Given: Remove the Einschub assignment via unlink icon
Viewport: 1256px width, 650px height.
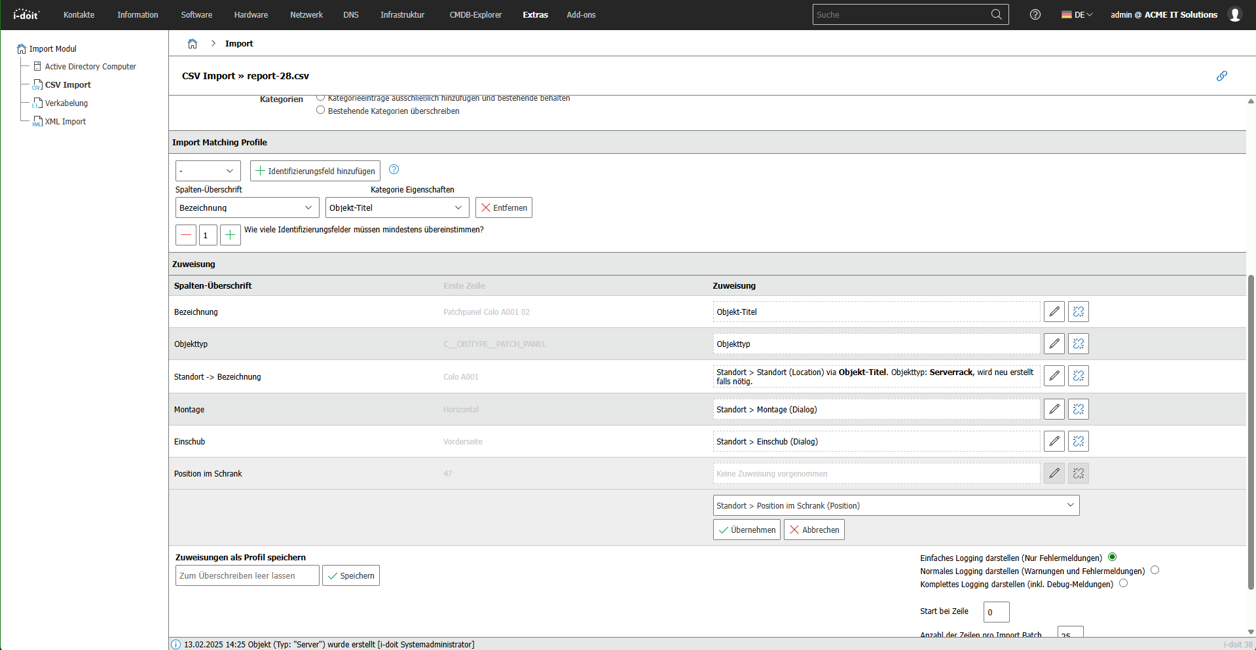Looking at the screenshot, I should point(1078,441).
